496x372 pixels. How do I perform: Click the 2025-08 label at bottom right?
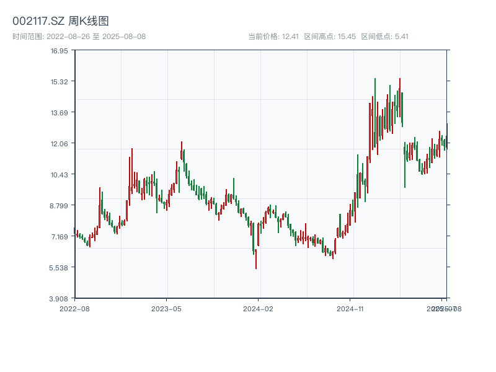tap(445, 308)
